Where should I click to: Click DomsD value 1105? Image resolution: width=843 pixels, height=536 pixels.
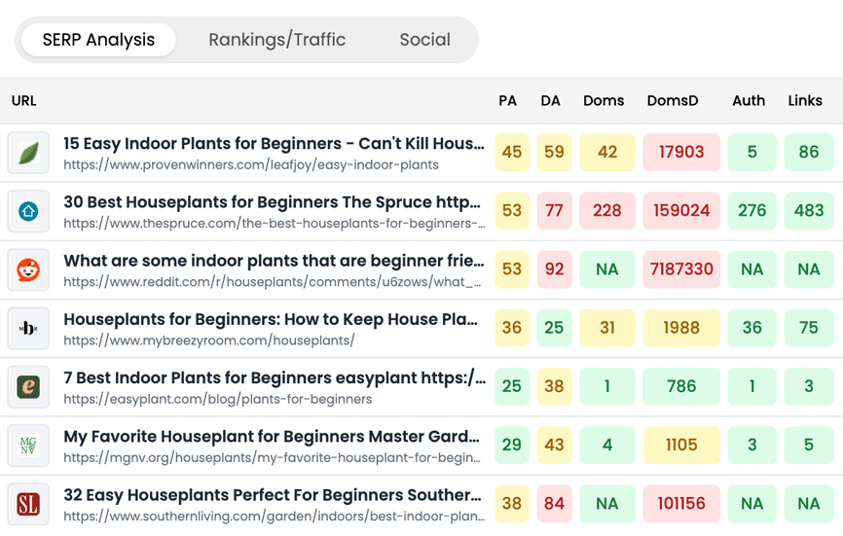(681, 446)
